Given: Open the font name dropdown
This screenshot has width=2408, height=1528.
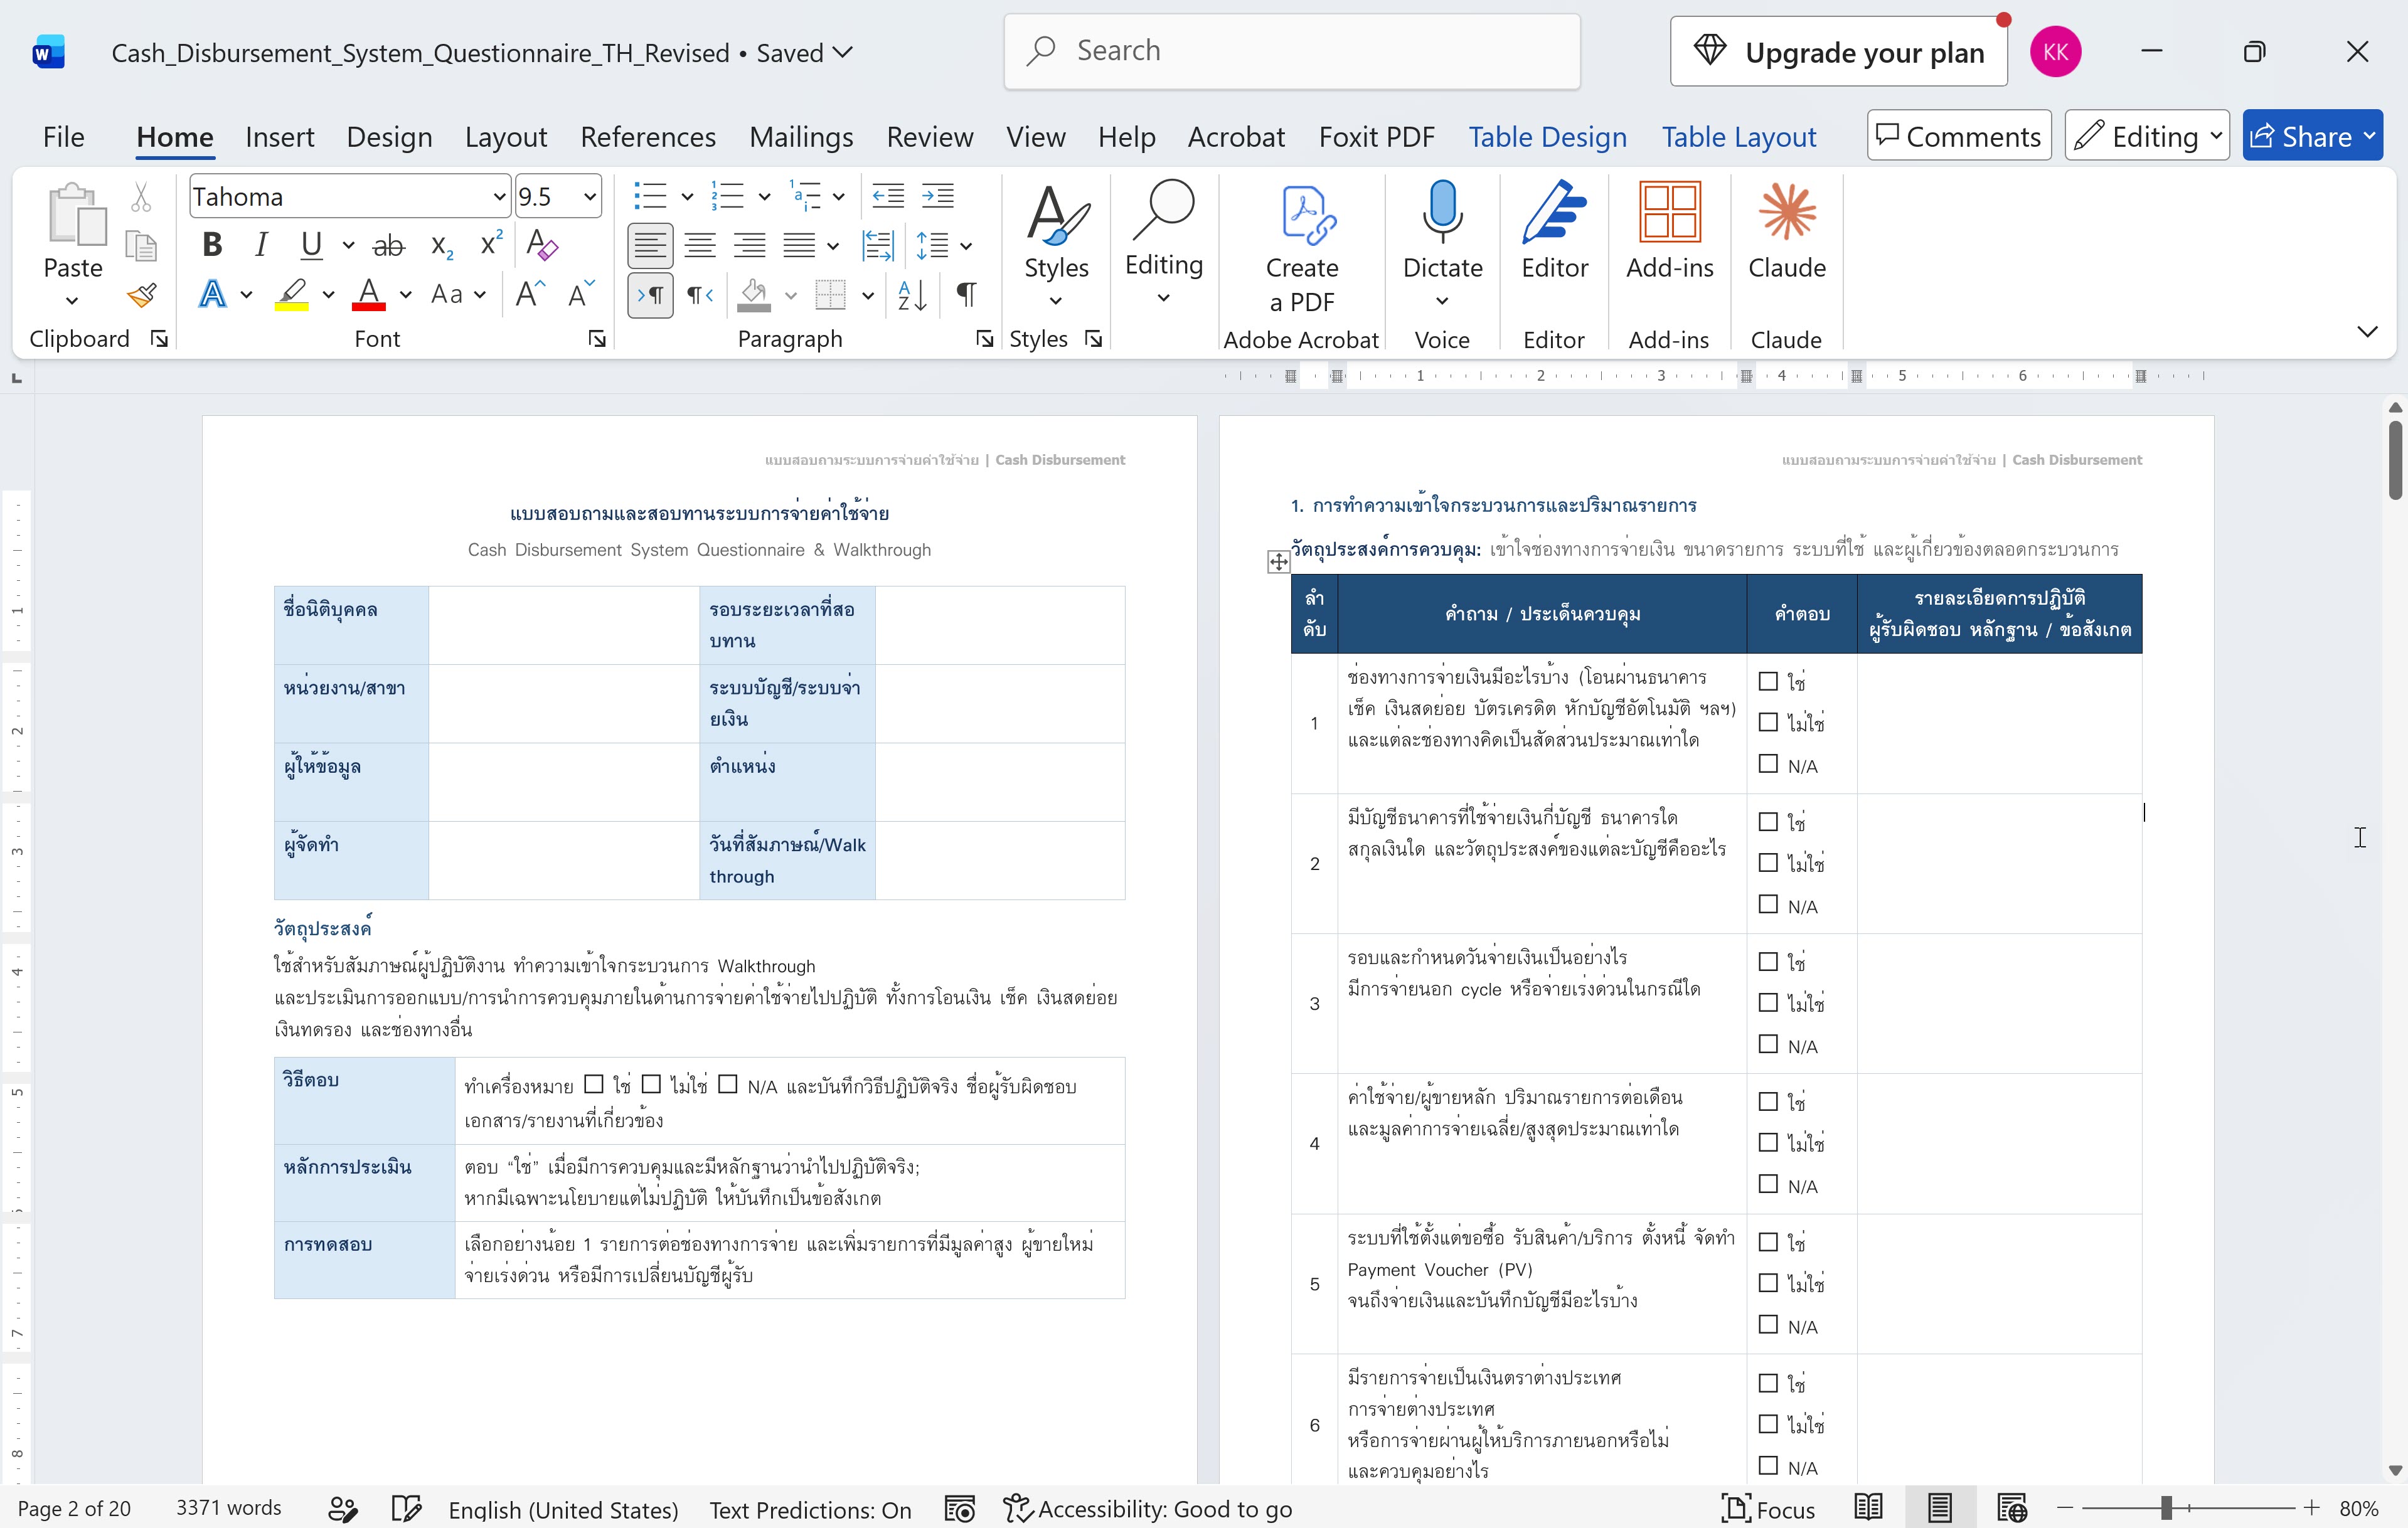Looking at the screenshot, I should pos(499,197).
